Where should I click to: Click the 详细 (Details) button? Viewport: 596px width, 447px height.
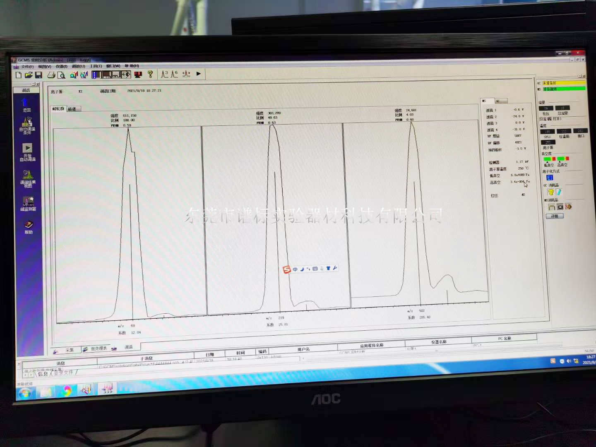pos(555,216)
